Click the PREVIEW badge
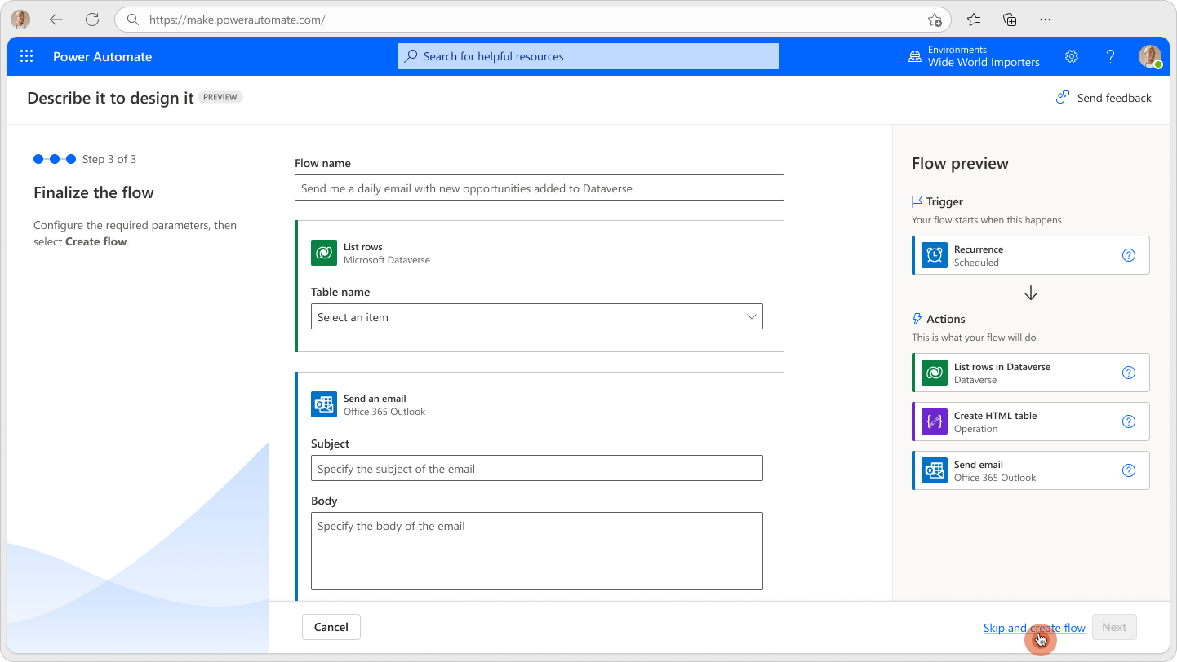1177x662 pixels. [220, 97]
